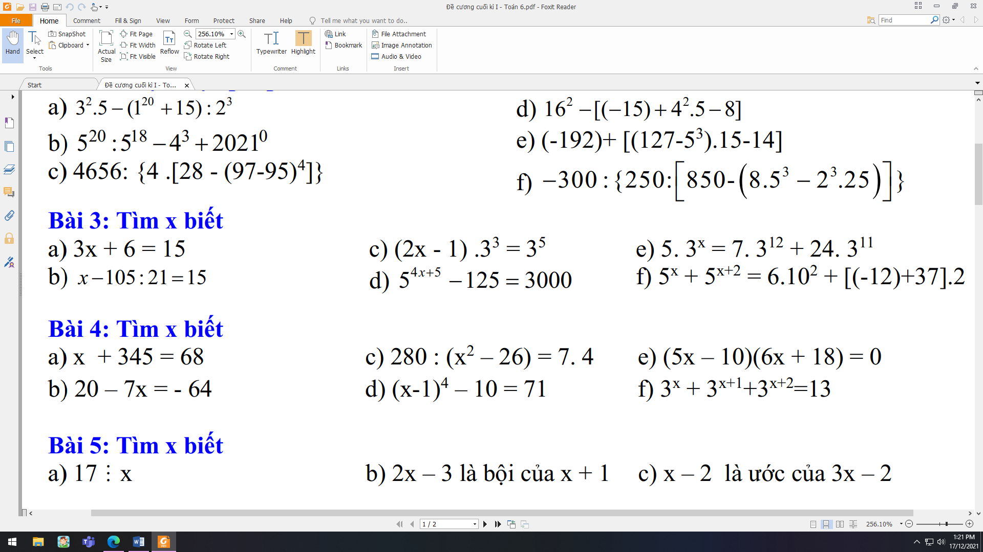Expand the Clipboard panel dropdown
The image size is (983, 552).
click(x=88, y=44)
